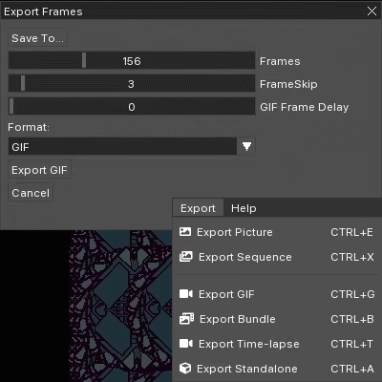Click the CTRL+E shortcut text
The image size is (382, 382).
coord(351,232)
